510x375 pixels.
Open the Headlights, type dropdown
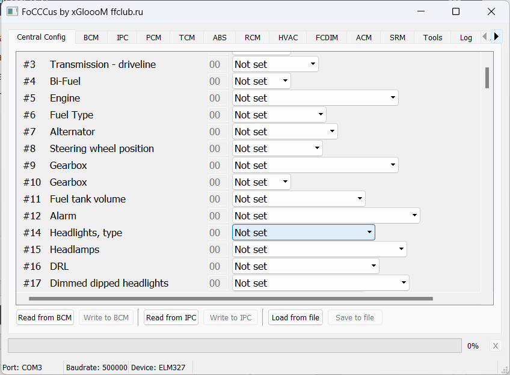303,233
